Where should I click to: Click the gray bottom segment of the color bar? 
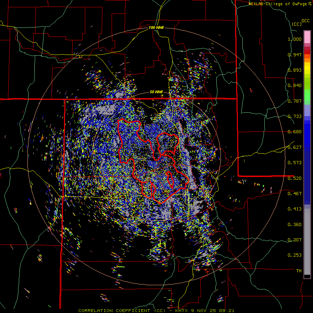pos(307,242)
